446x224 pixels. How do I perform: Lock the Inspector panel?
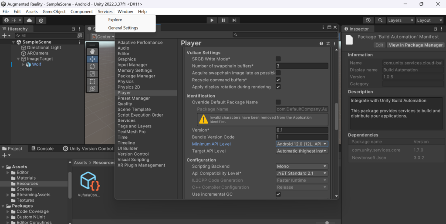(436, 29)
